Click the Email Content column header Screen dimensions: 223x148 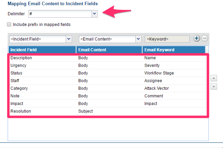click(x=109, y=50)
